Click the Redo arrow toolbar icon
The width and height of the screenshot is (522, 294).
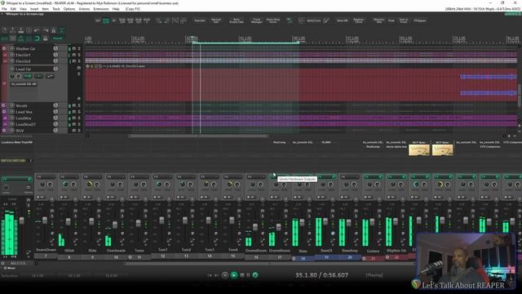point(46,30)
